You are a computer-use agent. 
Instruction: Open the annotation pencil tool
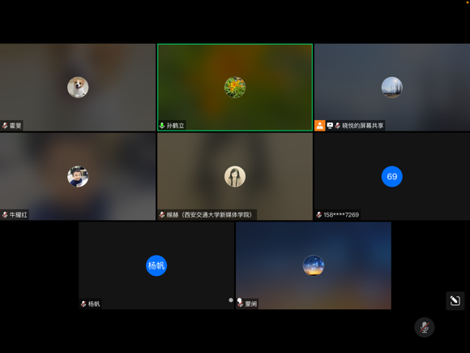(x=455, y=300)
